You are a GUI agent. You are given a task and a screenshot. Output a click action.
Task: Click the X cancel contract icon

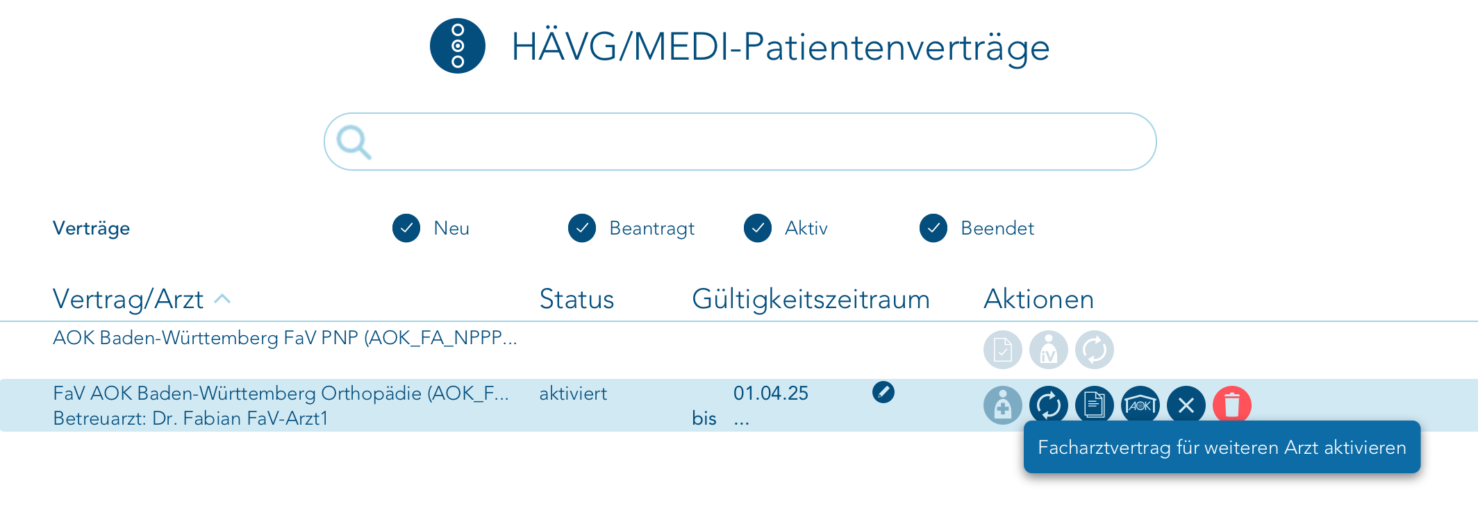tap(1186, 405)
